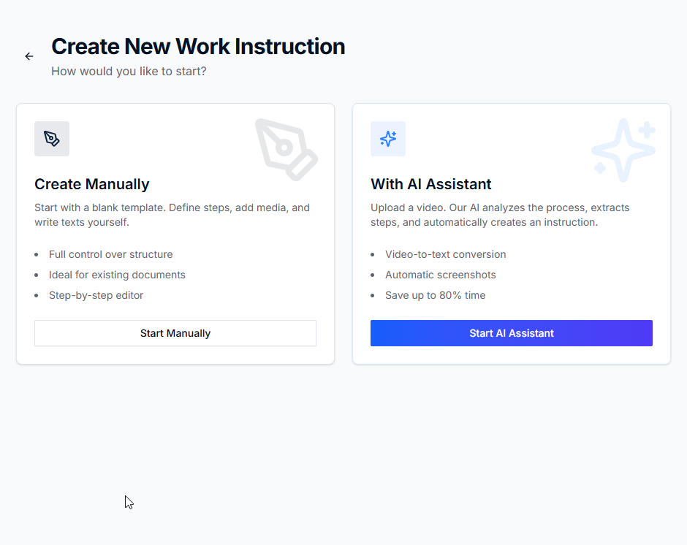Click the "Step-by-step editor" bullet item
Image resolution: width=687 pixels, height=545 pixels.
tap(96, 295)
